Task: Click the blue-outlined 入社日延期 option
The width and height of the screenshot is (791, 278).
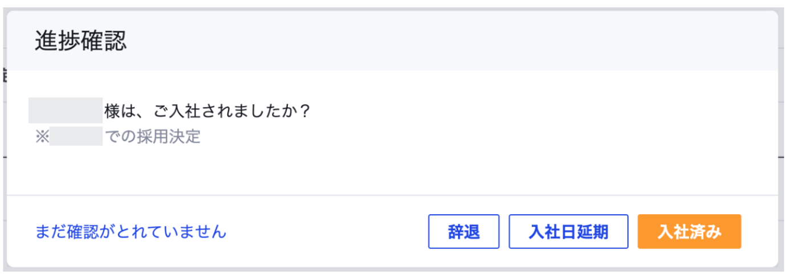Action: coord(568,232)
